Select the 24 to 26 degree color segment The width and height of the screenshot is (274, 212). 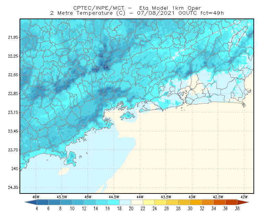point(161,202)
